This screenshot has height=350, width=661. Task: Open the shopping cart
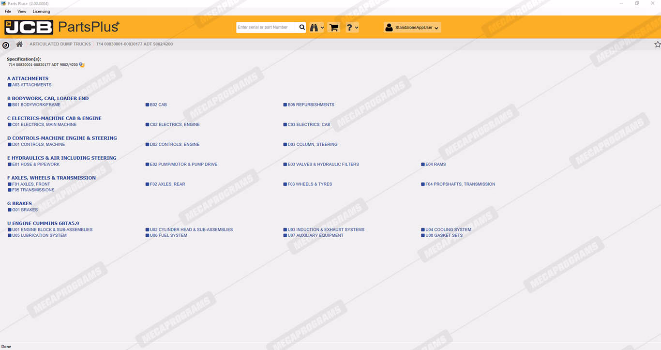(x=333, y=28)
